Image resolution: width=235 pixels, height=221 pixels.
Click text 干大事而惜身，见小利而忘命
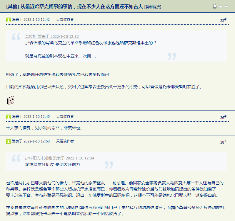[x=44, y=128]
